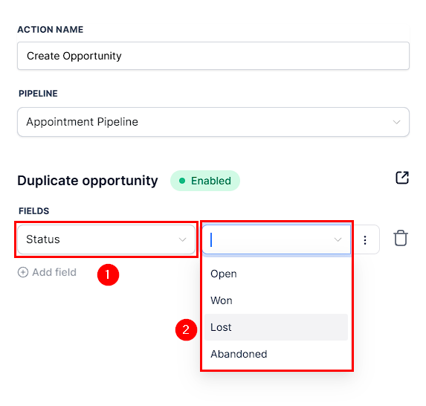Delete the Status field with trash icon

(x=401, y=238)
